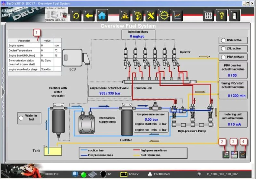Screen dimensions: 256x179
Task: Click the green connection status light
Action: (84, 174)
